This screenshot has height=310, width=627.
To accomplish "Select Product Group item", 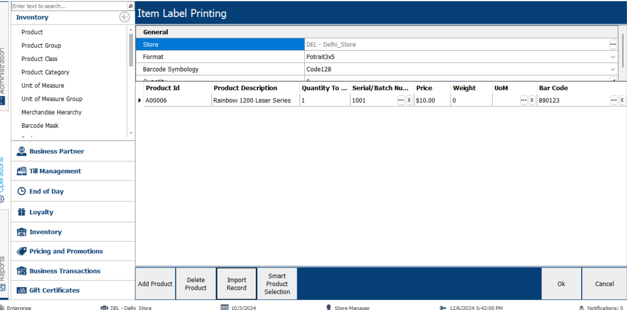I will (x=41, y=46).
